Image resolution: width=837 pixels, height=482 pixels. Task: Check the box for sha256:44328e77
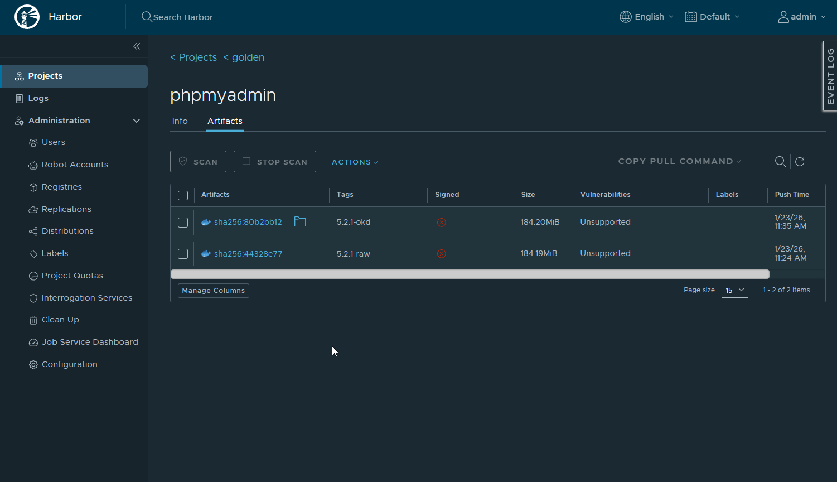(183, 254)
